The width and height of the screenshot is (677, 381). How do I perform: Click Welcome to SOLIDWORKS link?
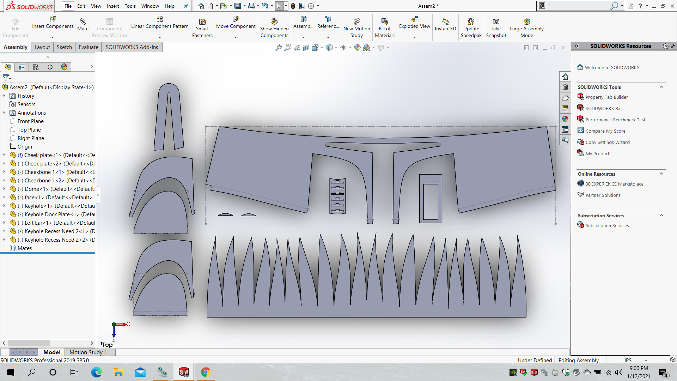(612, 68)
